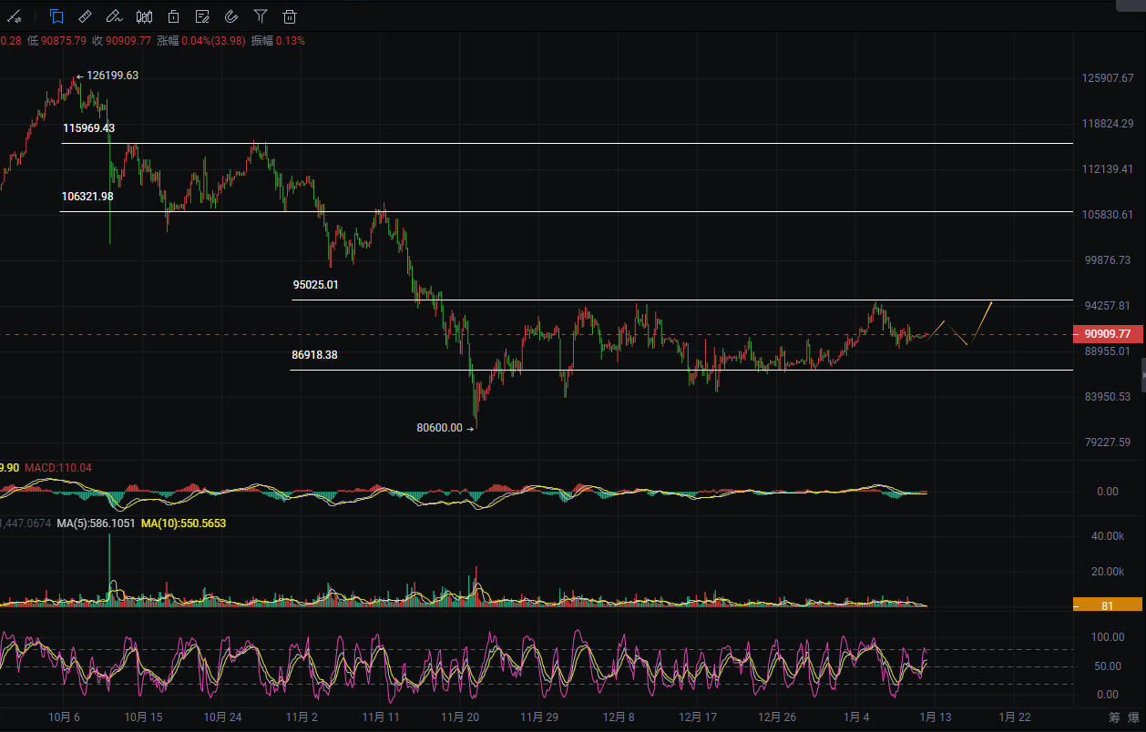Click the 11月 20 date on time axis
Screen dimensions: 1146x732
[460, 717]
